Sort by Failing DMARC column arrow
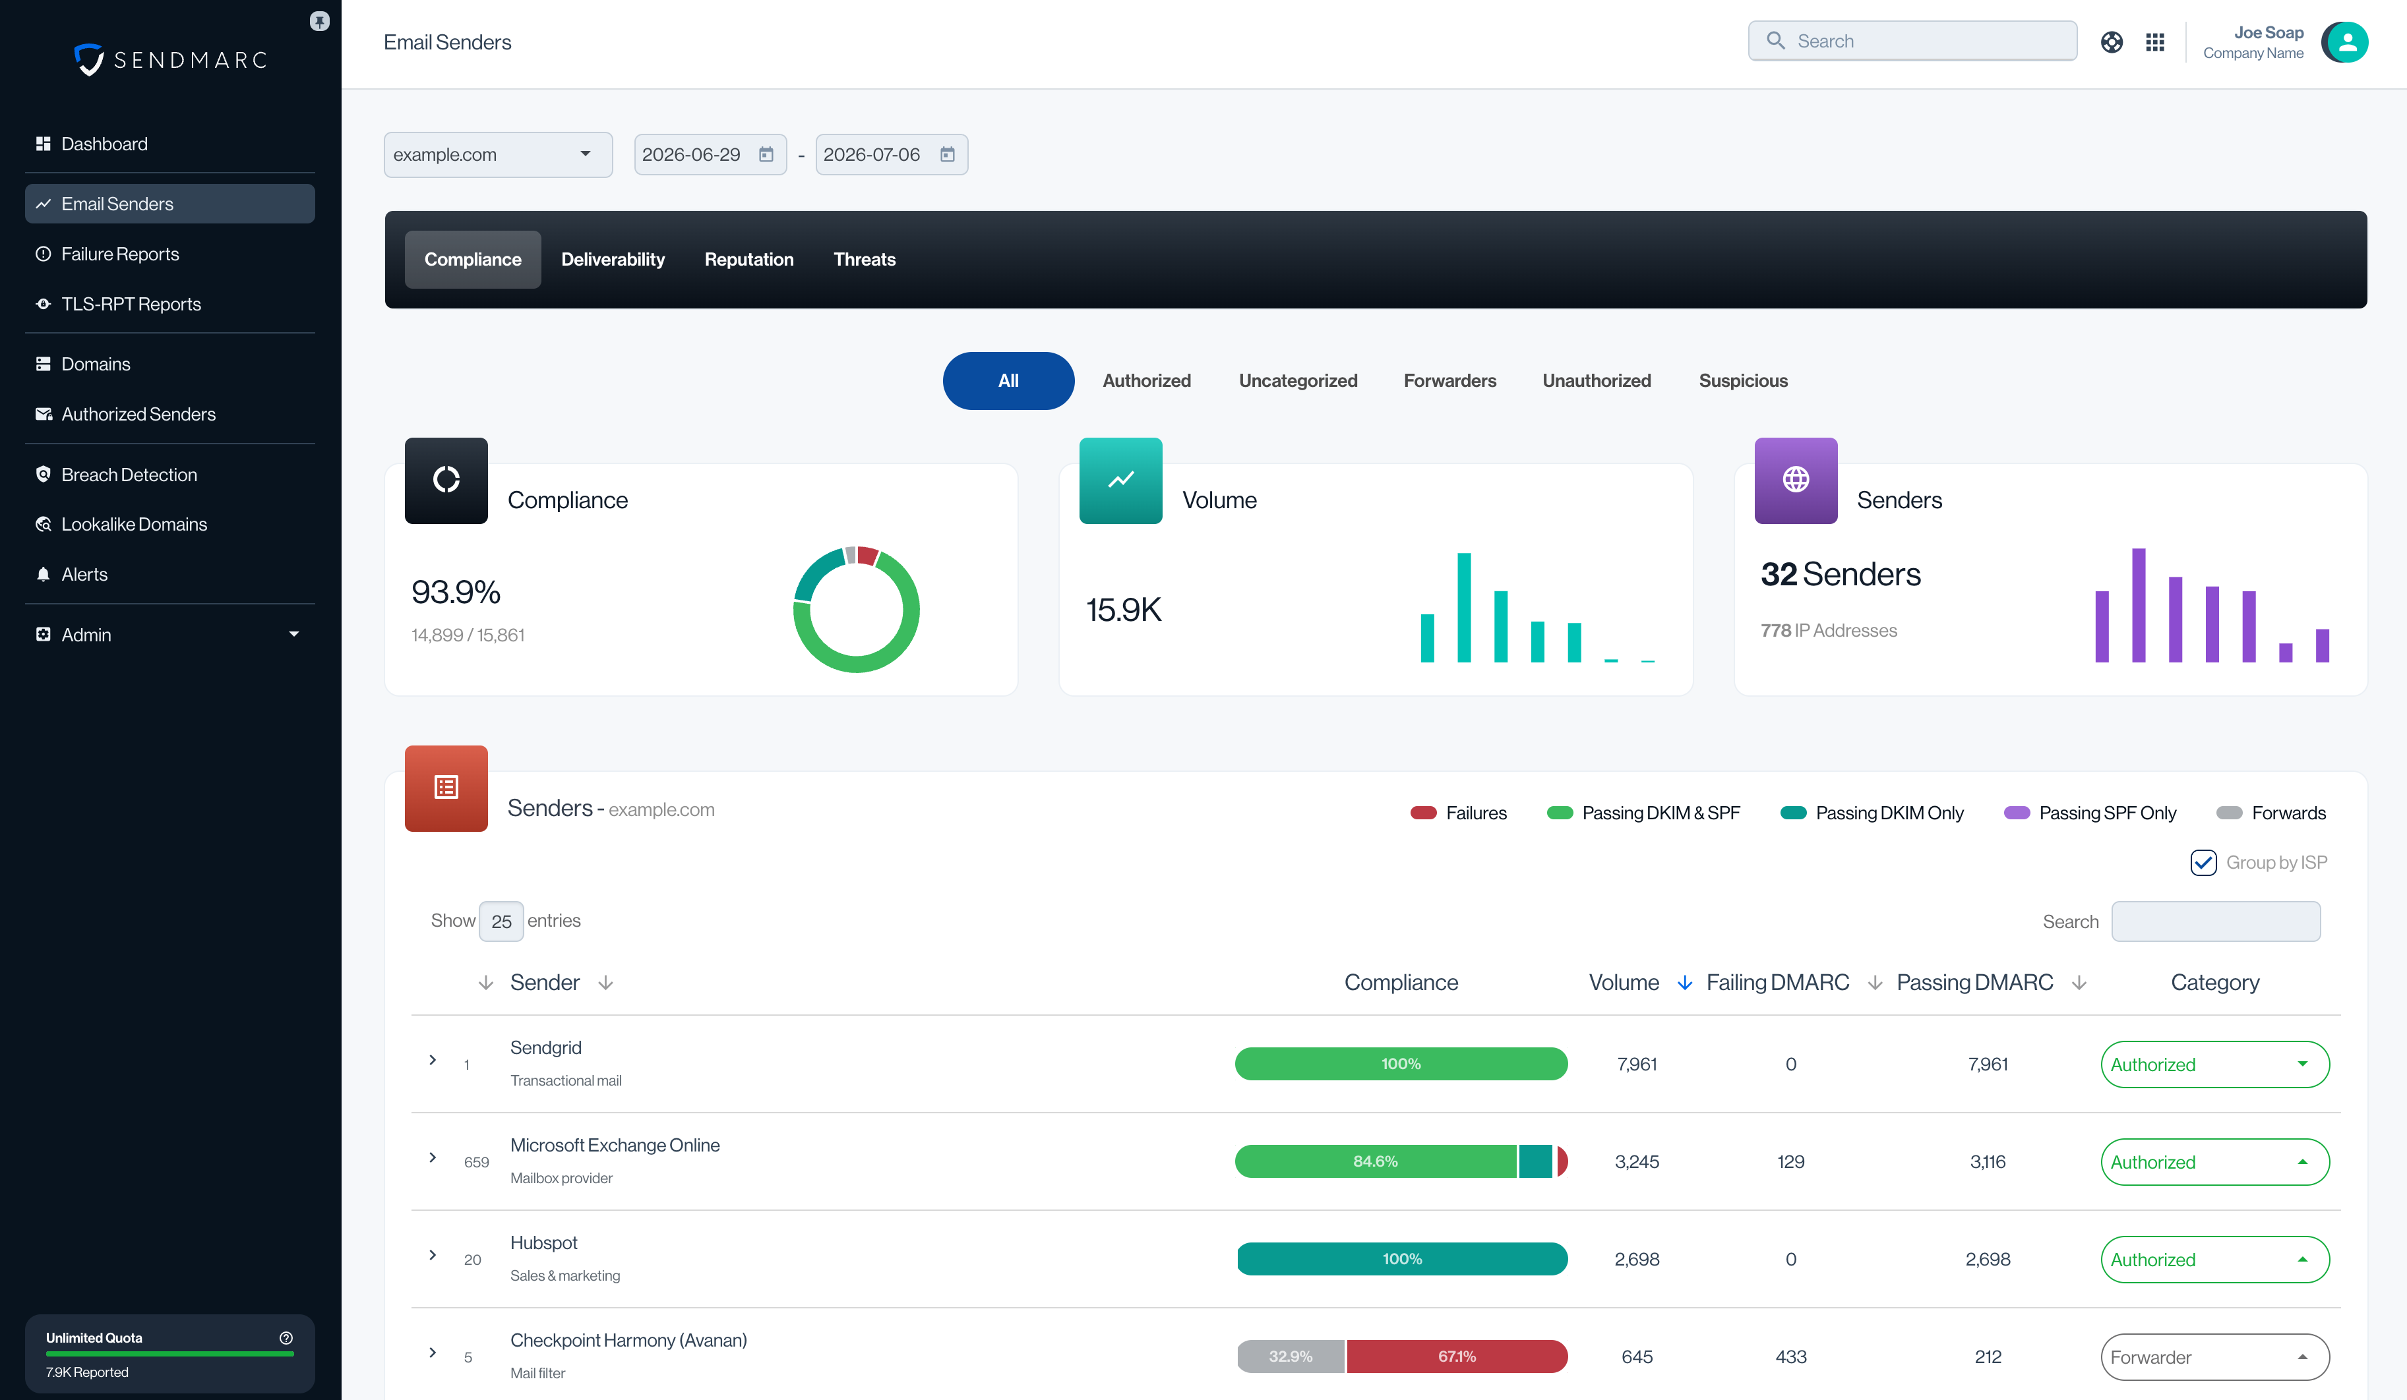The image size is (2407, 1400). pos(1875,983)
